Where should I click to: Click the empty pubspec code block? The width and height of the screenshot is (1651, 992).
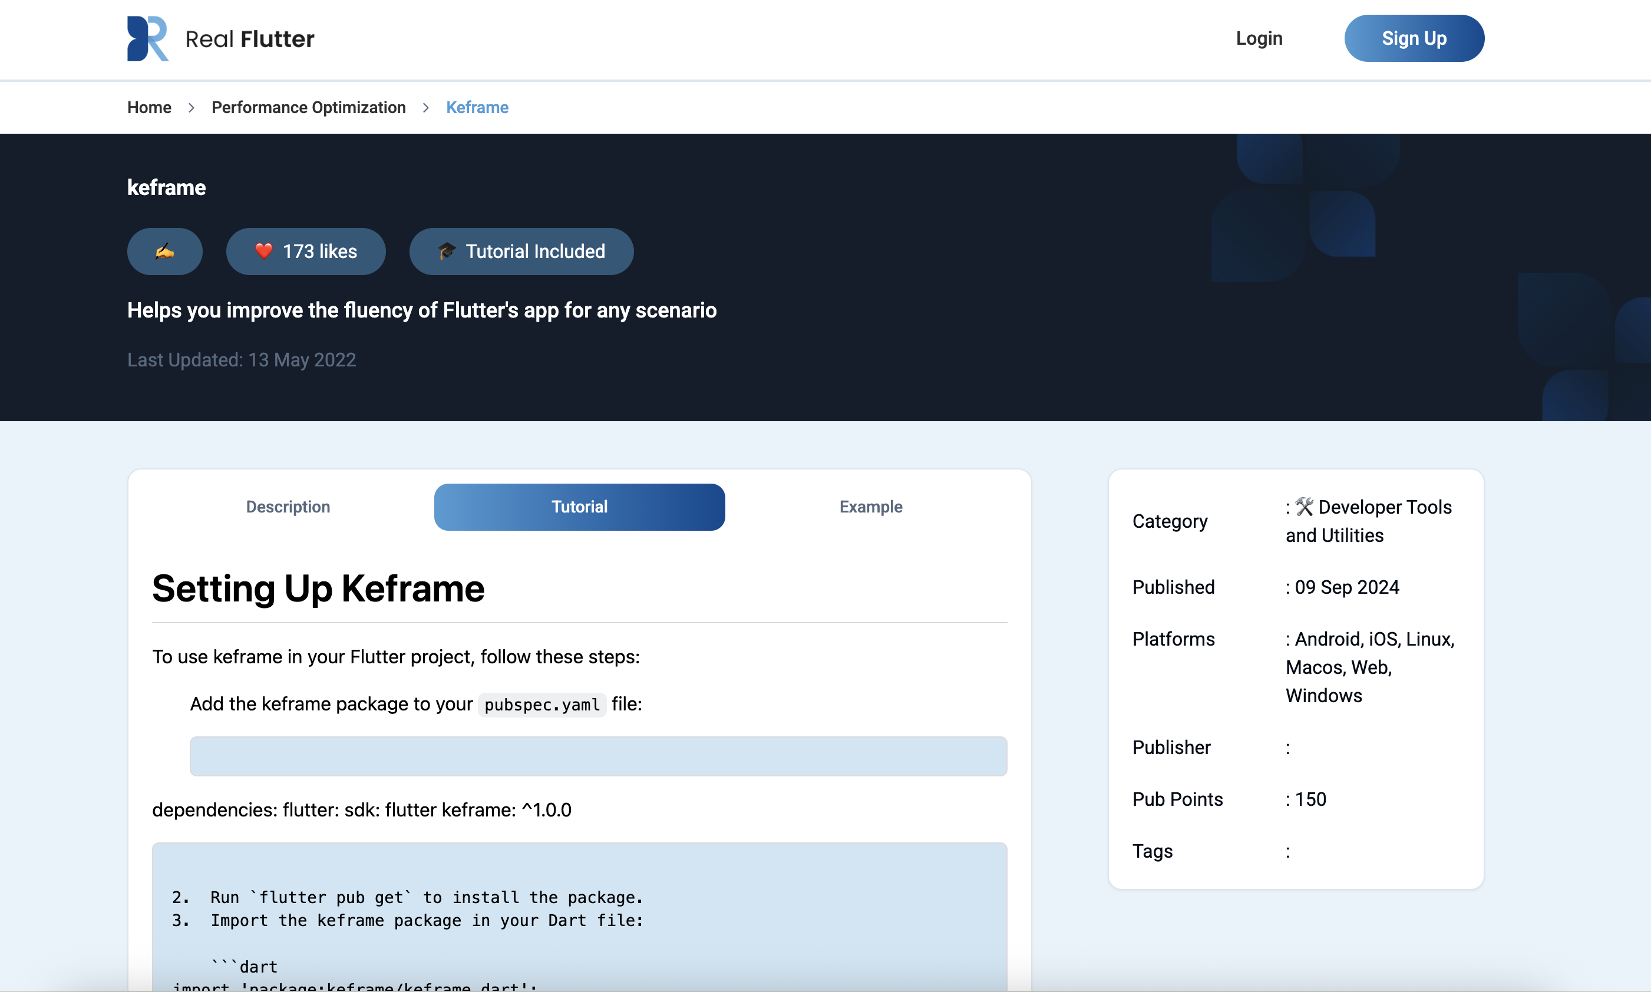(x=597, y=756)
